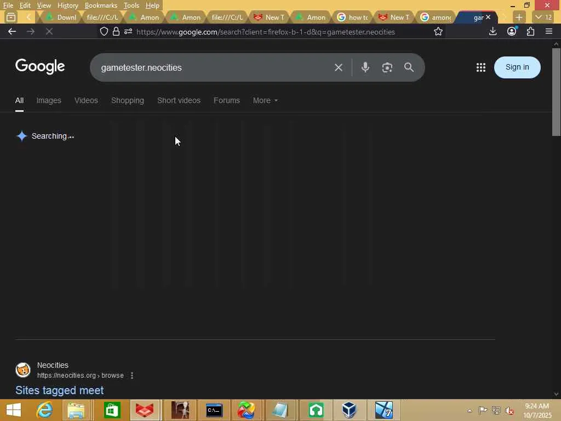Screen dimensions: 561x421
Task: Switch to the Forums results tab
Action: pyautogui.click(x=226, y=101)
